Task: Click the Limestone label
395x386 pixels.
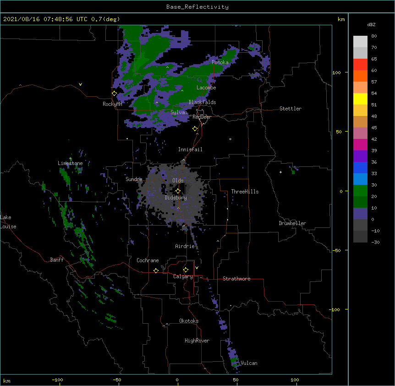Action: (x=70, y=163)
